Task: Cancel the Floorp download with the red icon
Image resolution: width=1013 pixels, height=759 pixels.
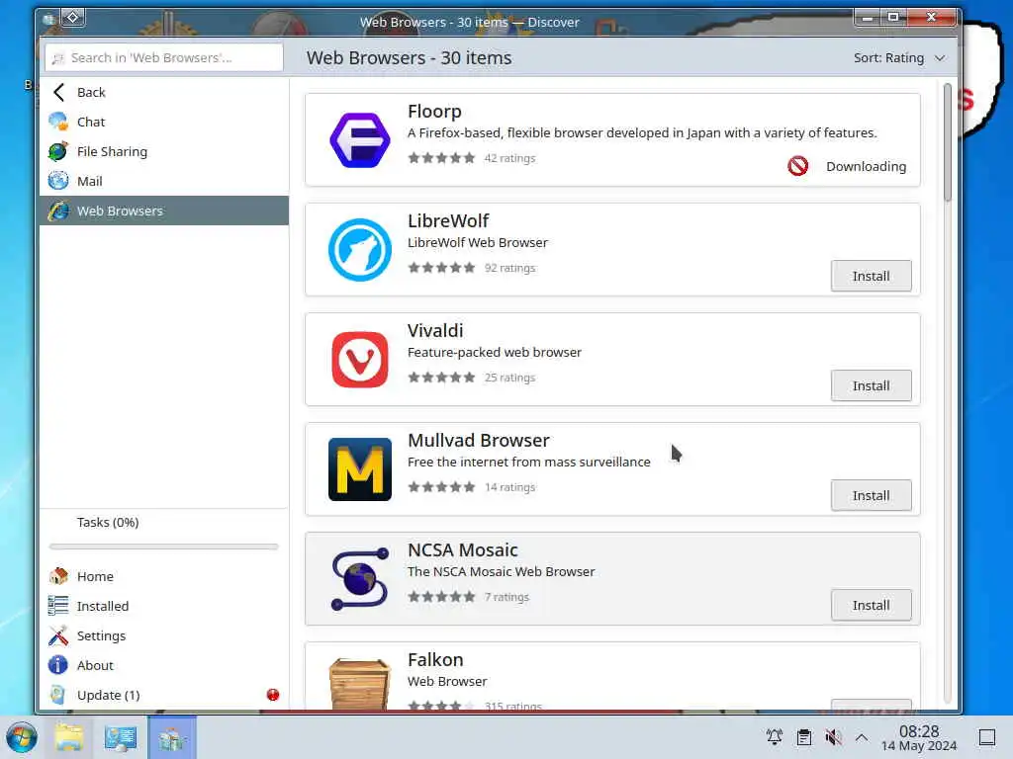Action: (x=798, y=166)
